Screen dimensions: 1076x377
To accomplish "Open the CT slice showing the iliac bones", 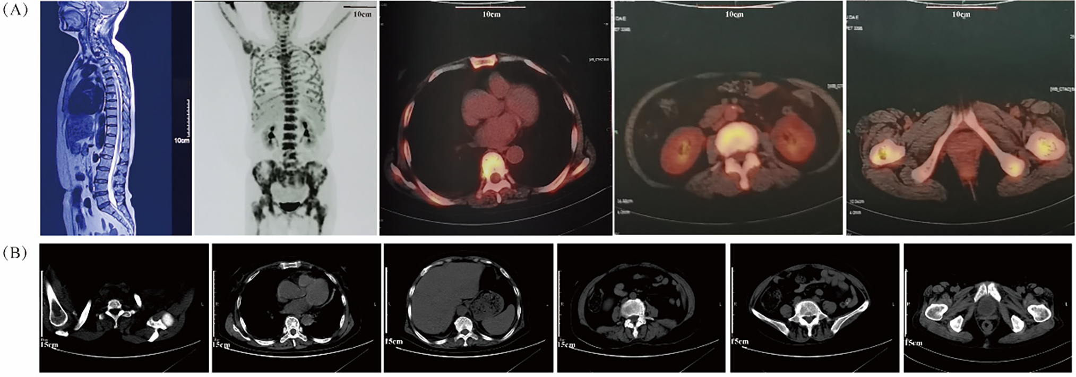I will [x=814, y=308].
